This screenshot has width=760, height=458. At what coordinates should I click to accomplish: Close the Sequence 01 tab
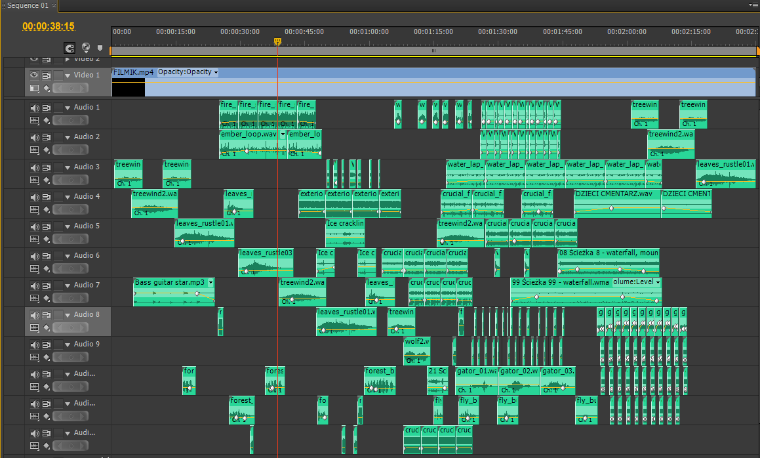(54, 5)
